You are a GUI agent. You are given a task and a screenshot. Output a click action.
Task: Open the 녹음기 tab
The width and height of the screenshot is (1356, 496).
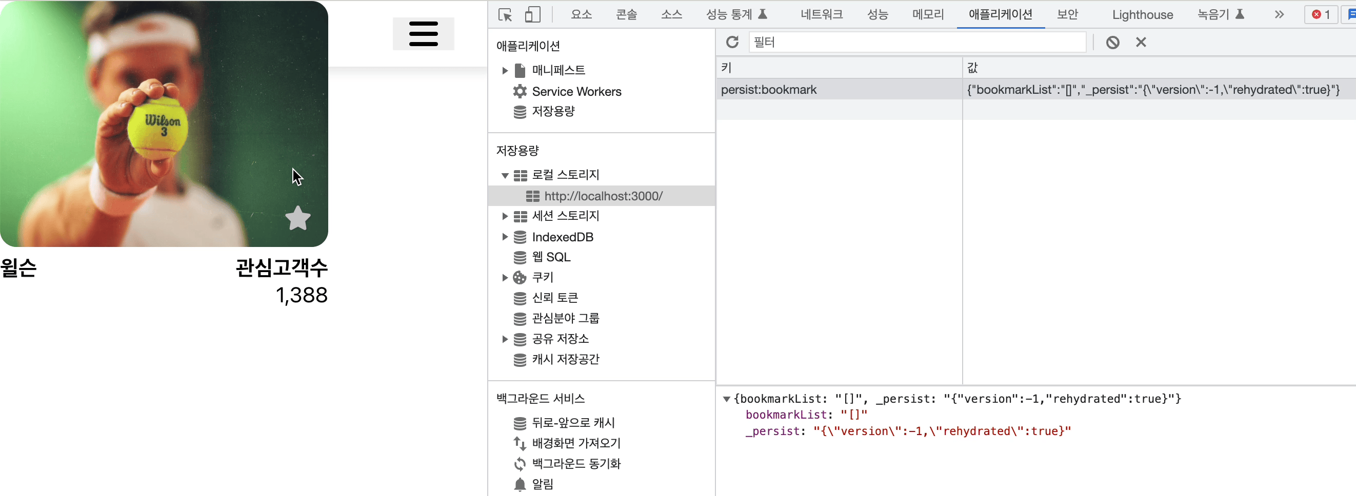[x=1220, y=15]
